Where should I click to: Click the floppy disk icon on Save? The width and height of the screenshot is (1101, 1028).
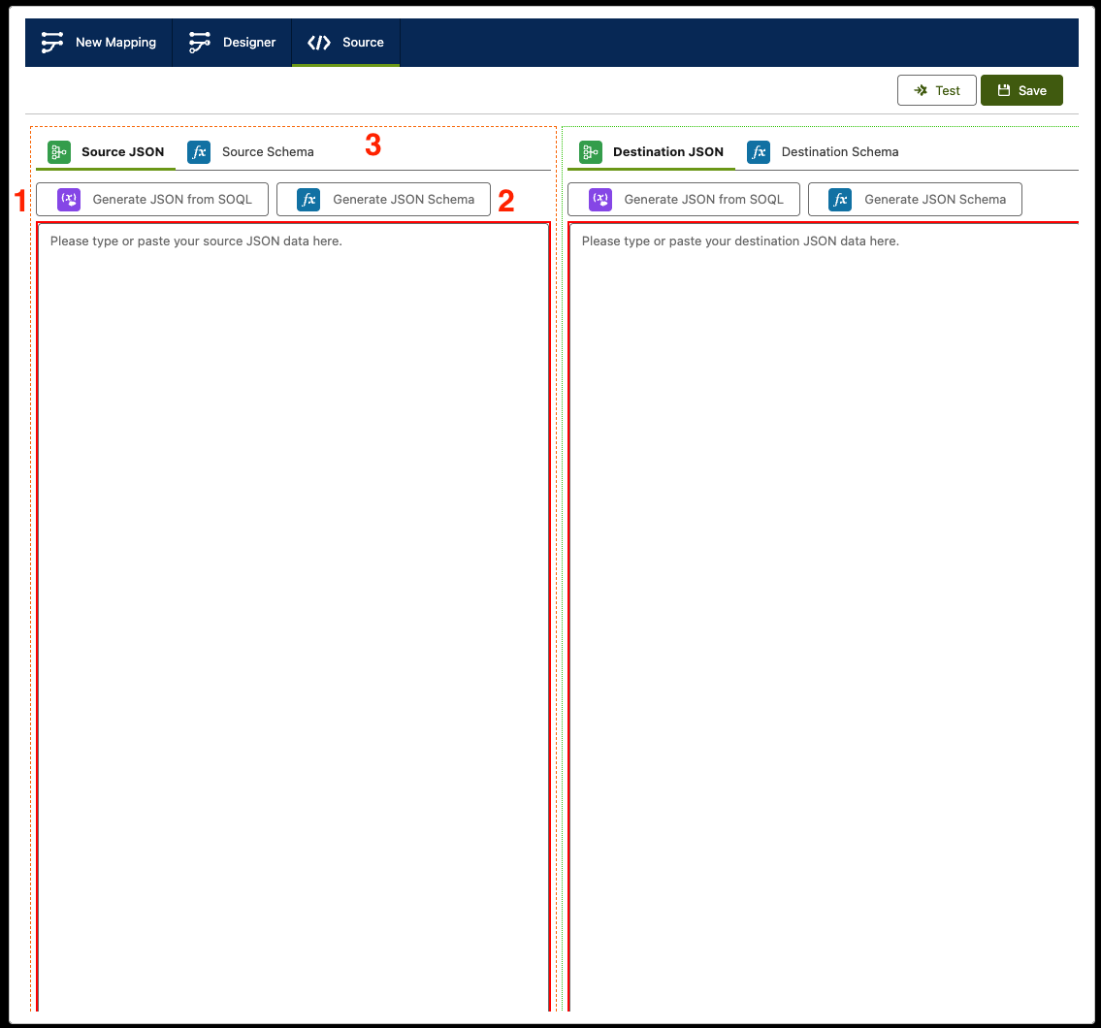pos(1004,90)
